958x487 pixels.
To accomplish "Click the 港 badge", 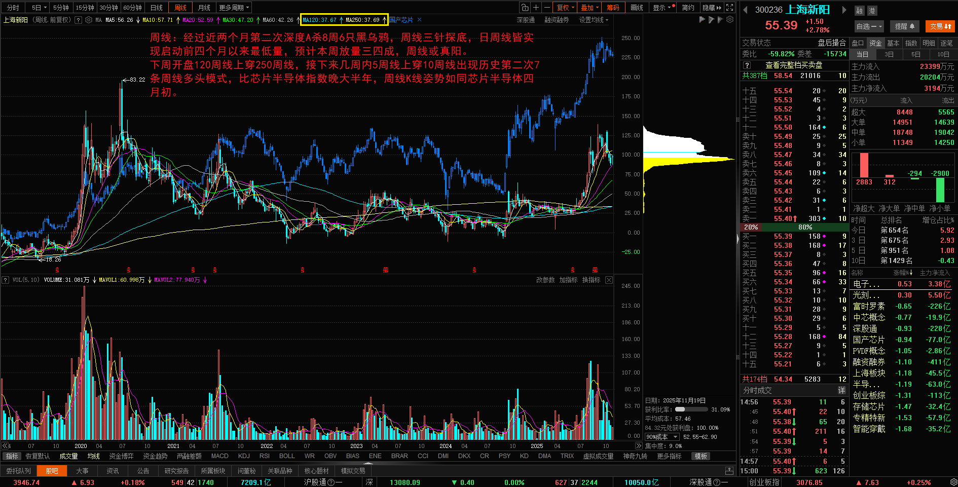I will tap(872, 11).
